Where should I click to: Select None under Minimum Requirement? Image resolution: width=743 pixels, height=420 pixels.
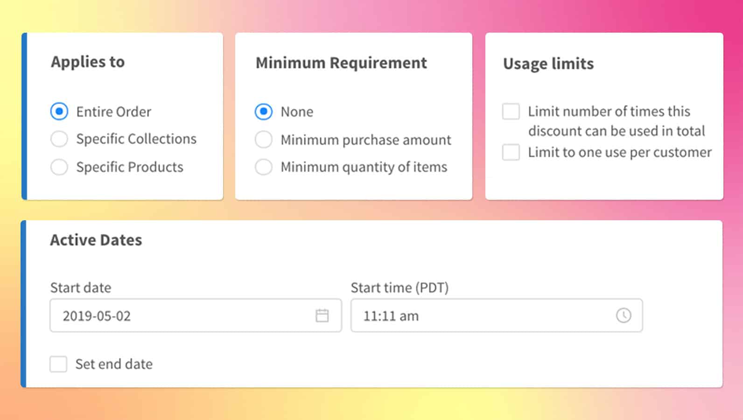coord(263,112)
